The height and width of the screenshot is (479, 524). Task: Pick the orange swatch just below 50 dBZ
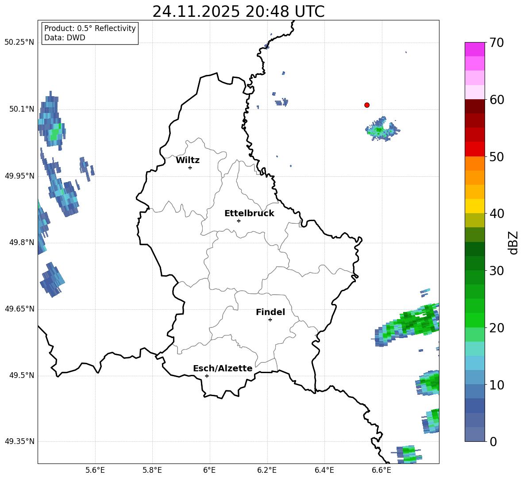tap(474, 163)
